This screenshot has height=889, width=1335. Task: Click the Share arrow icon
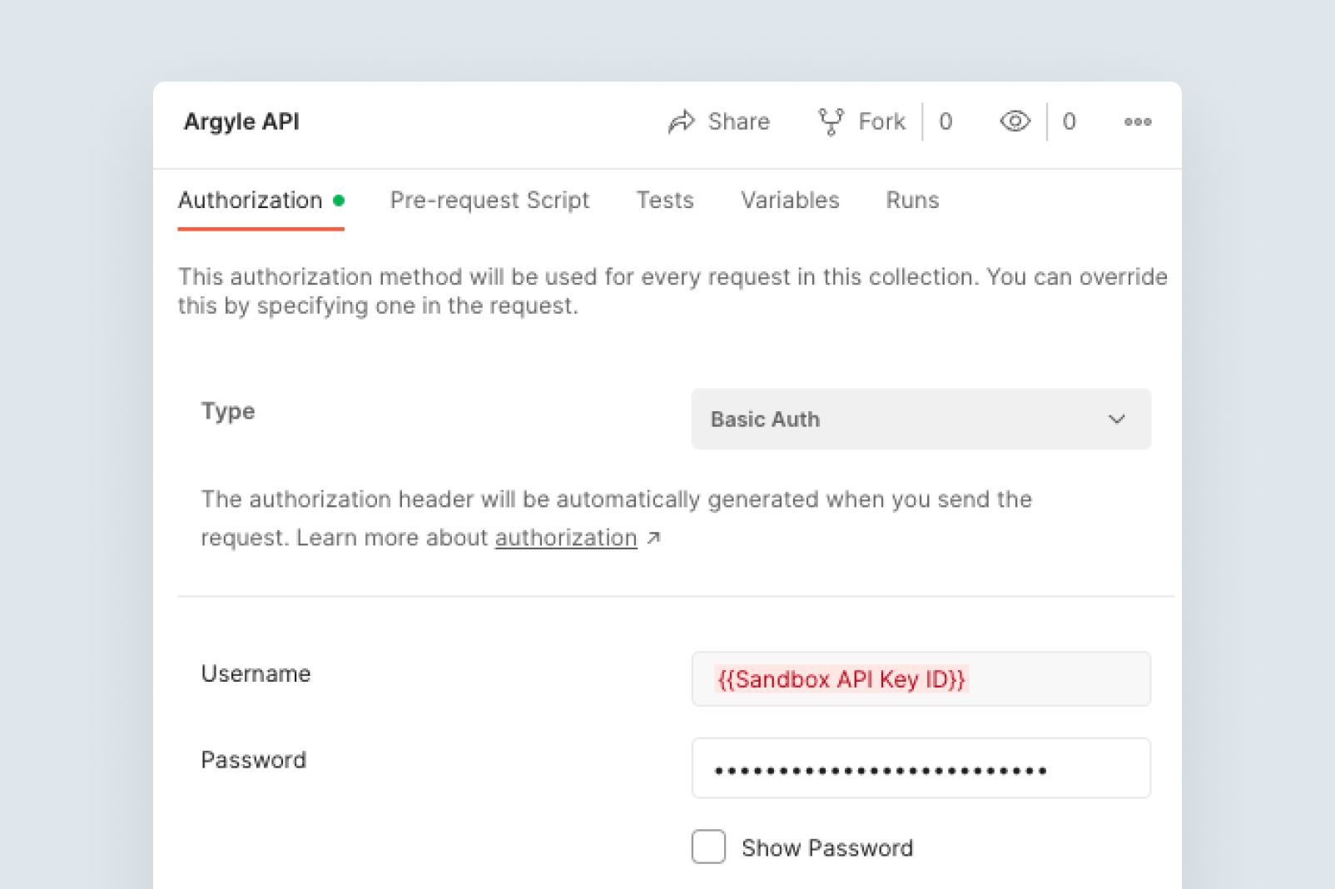click(681, 122)
